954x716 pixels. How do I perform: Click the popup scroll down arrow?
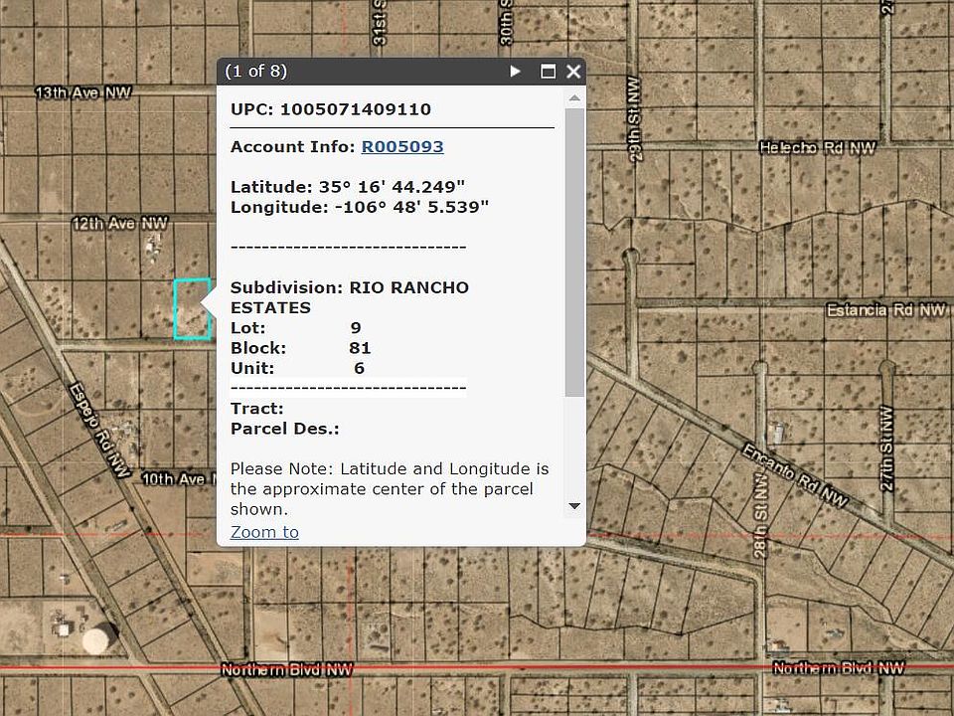coord(574,506)
